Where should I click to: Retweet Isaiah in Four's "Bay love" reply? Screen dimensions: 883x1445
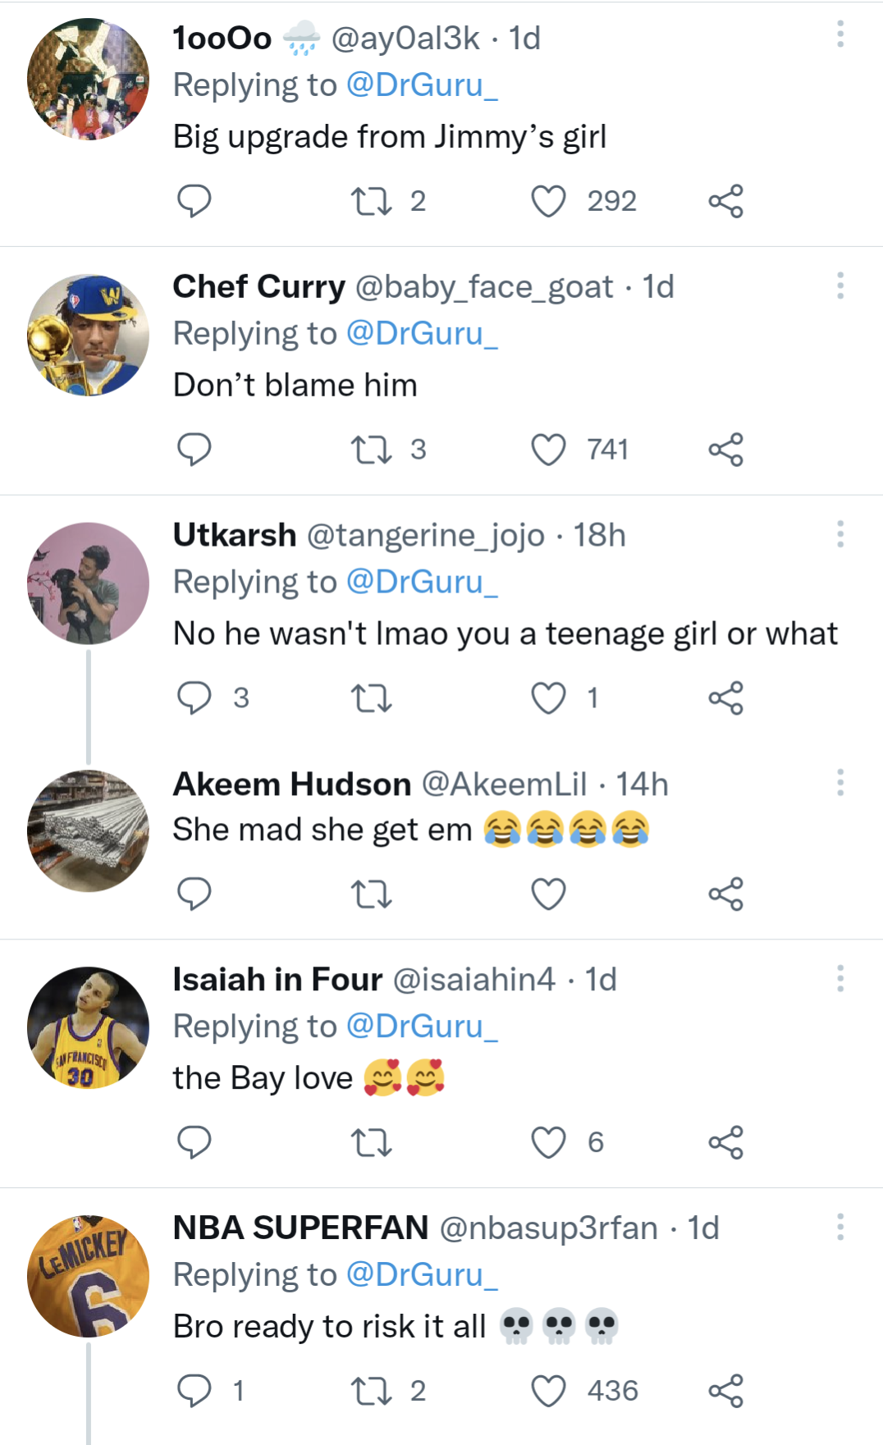[374, 1142]
